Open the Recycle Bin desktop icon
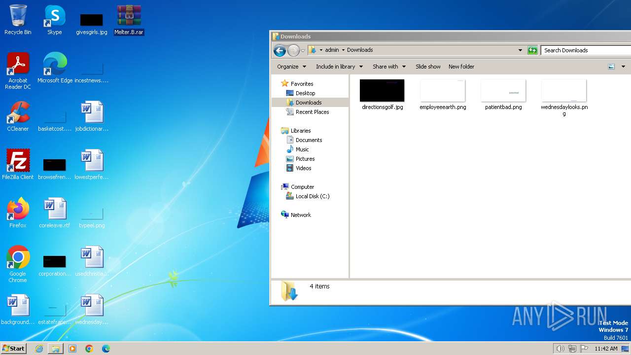Viewport: 631px width, 355px height. click(18, 20)
